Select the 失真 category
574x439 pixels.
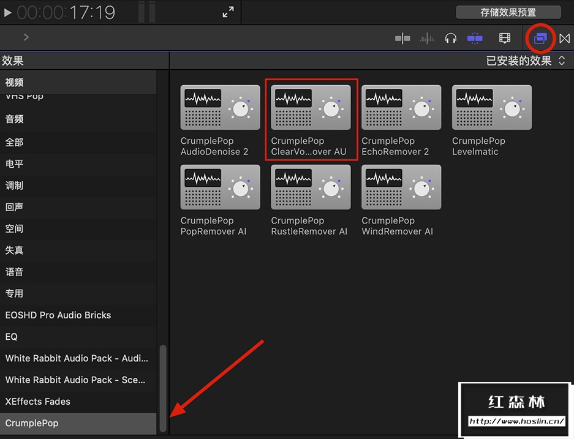pyautogui.click(x=78, y=250)
